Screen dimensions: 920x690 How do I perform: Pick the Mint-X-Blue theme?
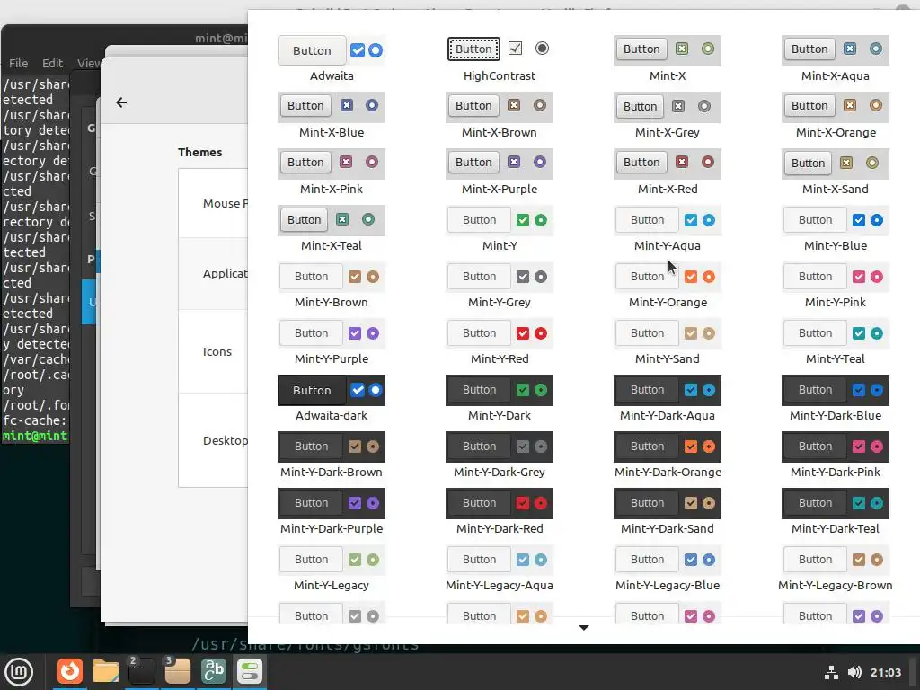click(x=332, y=116)
